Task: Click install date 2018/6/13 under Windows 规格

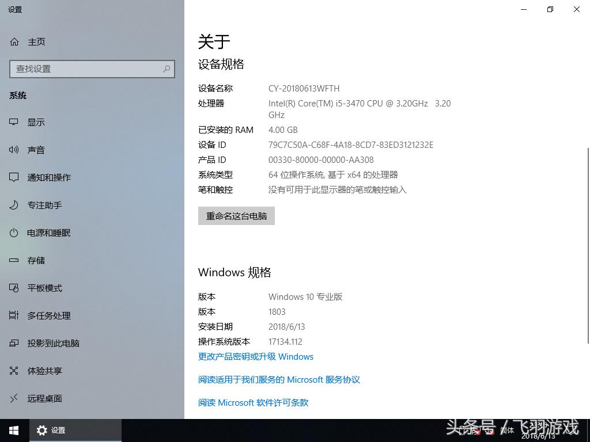Action: pyautogui.click(x=286, y=327)
